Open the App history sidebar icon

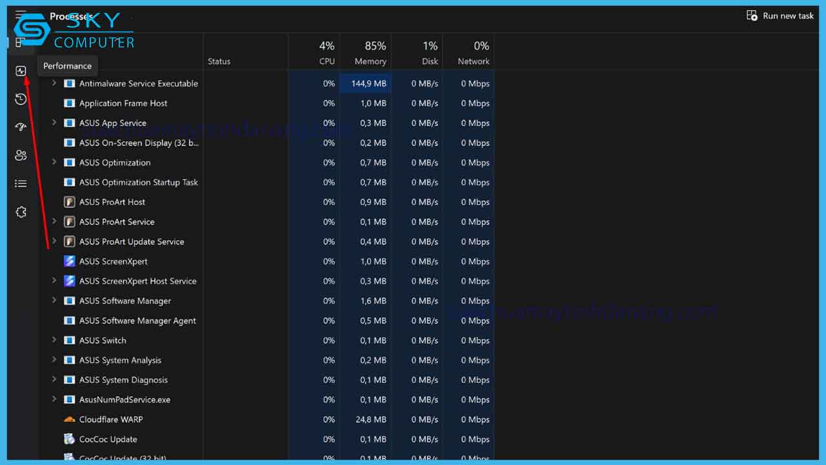[21, 99]
